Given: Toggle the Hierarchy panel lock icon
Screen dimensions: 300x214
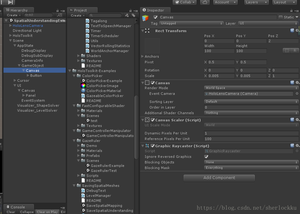Looking at the screenshot, I should tap(57, 11).
